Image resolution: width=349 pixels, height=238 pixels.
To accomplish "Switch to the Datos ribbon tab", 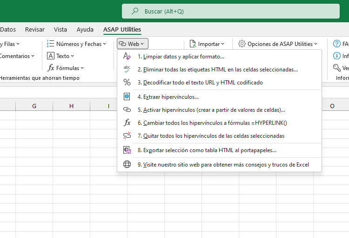I will (8, 29).
